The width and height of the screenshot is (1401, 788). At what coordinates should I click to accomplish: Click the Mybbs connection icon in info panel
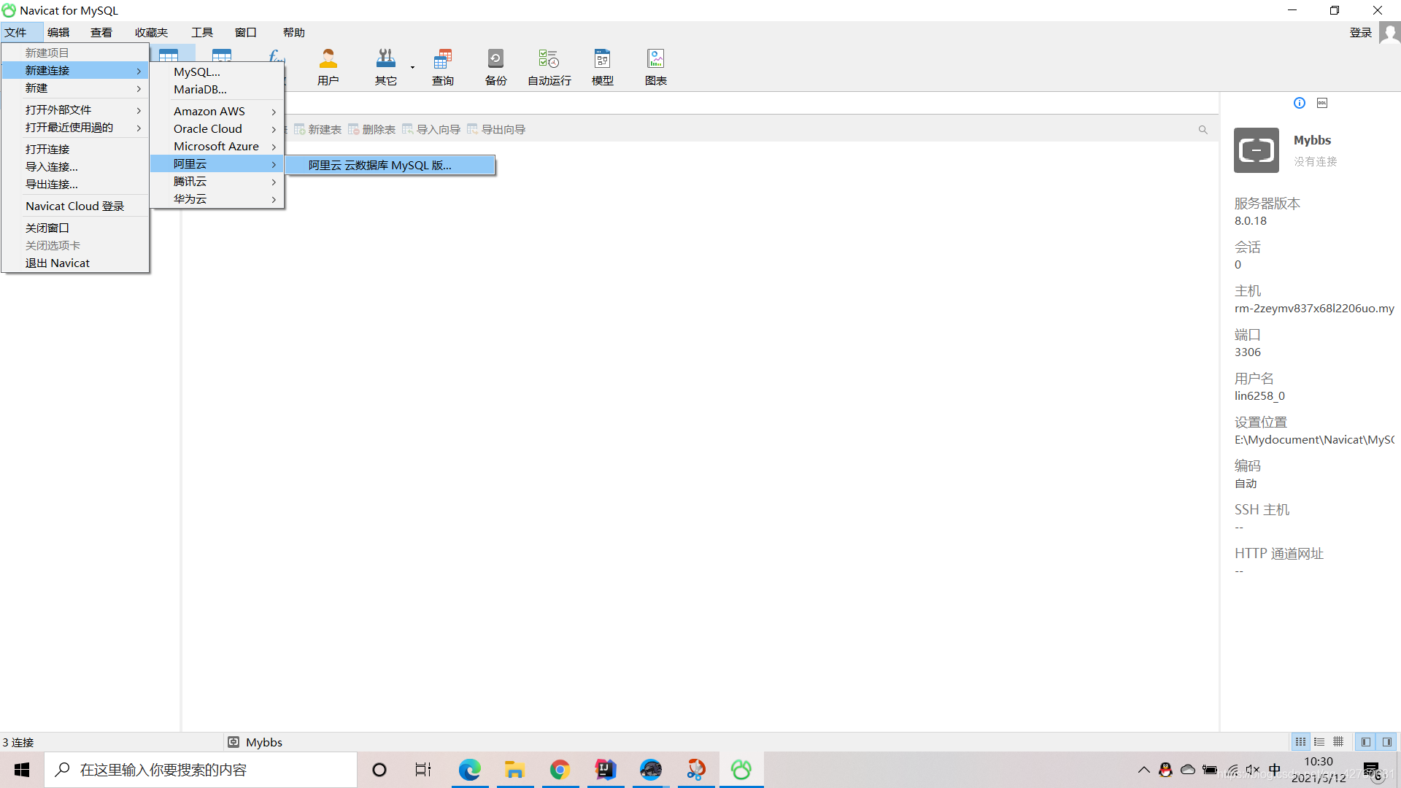pos(1256,150)
